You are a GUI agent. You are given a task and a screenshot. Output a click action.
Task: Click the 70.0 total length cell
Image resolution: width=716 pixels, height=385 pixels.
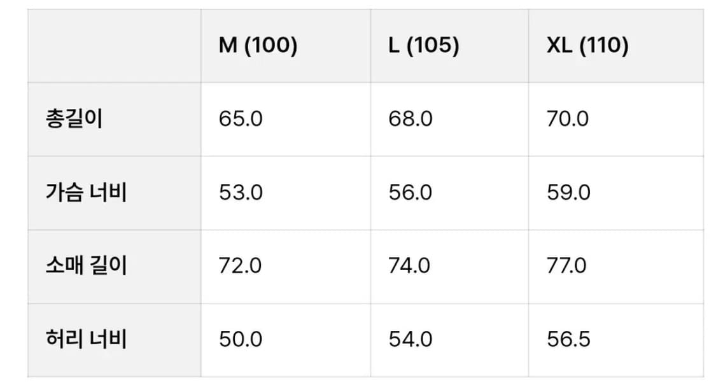click(568, 119)
